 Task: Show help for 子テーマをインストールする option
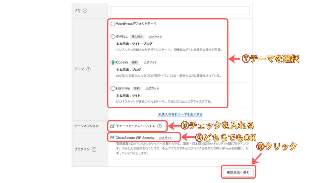(160, 126)
